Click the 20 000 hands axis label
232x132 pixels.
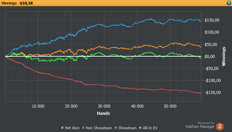[71, 106]
